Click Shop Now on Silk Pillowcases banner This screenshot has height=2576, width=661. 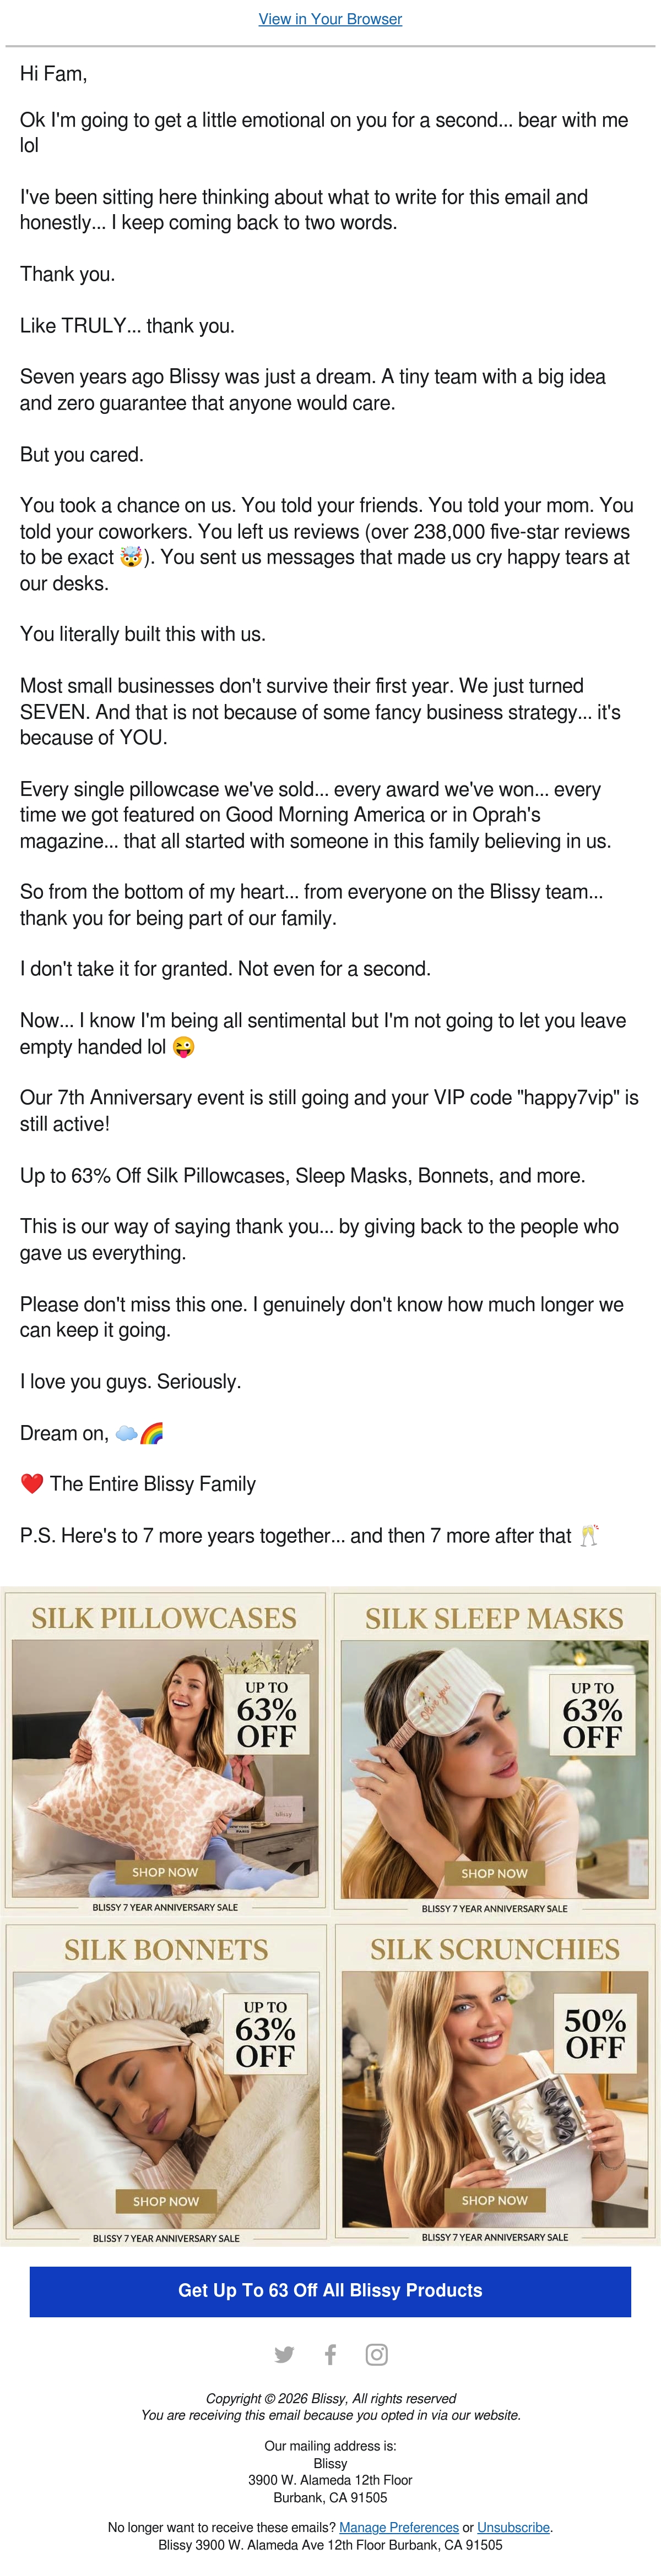click(x=165, y=1872)
